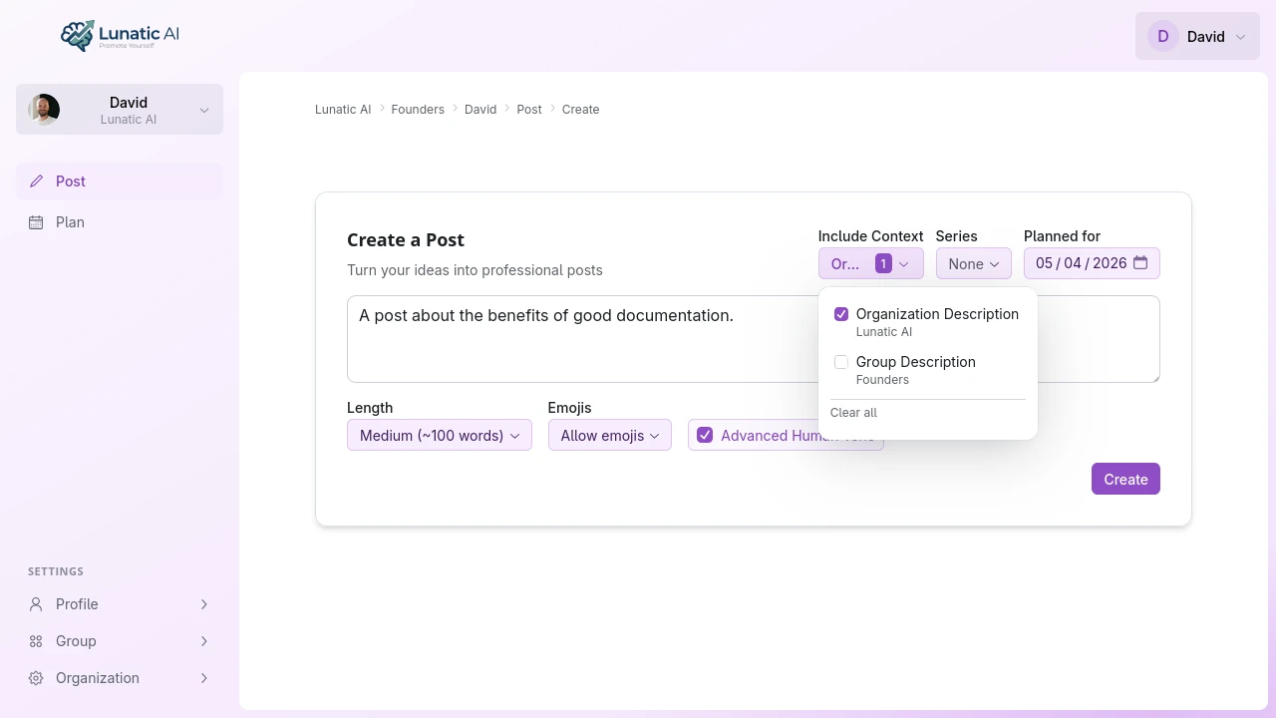Expand Profile settings chevron
Image resolution: width=1276 pixels, height=718 pixels.
[204, 604]
